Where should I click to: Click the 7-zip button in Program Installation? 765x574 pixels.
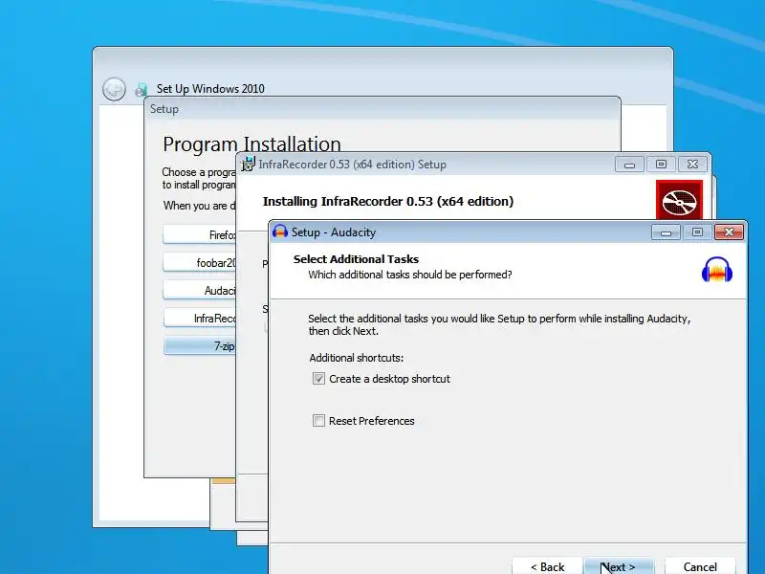199,346
